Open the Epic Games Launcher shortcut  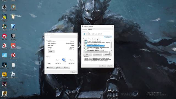tap(13, 36)
